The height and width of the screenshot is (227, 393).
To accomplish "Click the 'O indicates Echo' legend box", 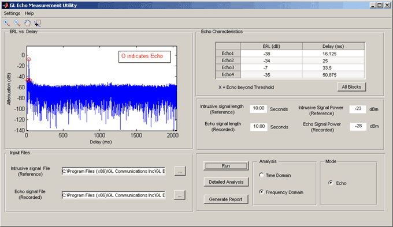I will (144, 56).
